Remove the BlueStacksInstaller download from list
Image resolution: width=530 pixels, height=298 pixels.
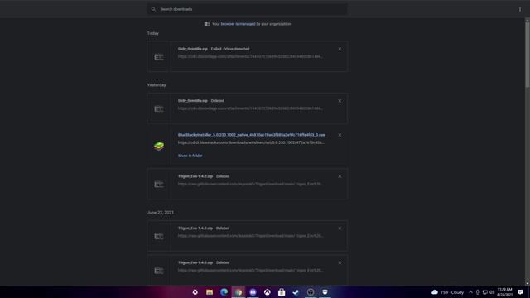click(x=340, y=135)
